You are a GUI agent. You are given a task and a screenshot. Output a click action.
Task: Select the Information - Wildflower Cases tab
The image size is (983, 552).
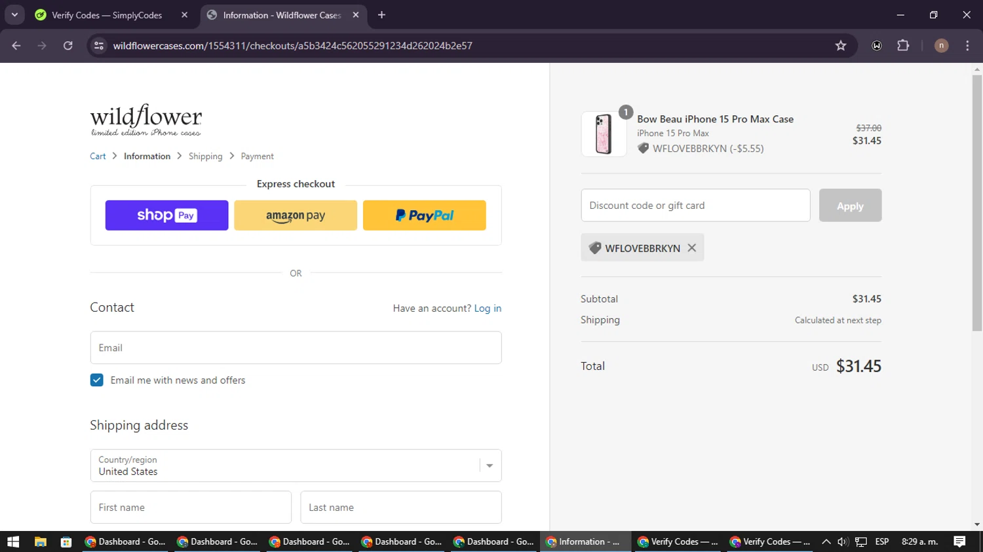[283, 15]
